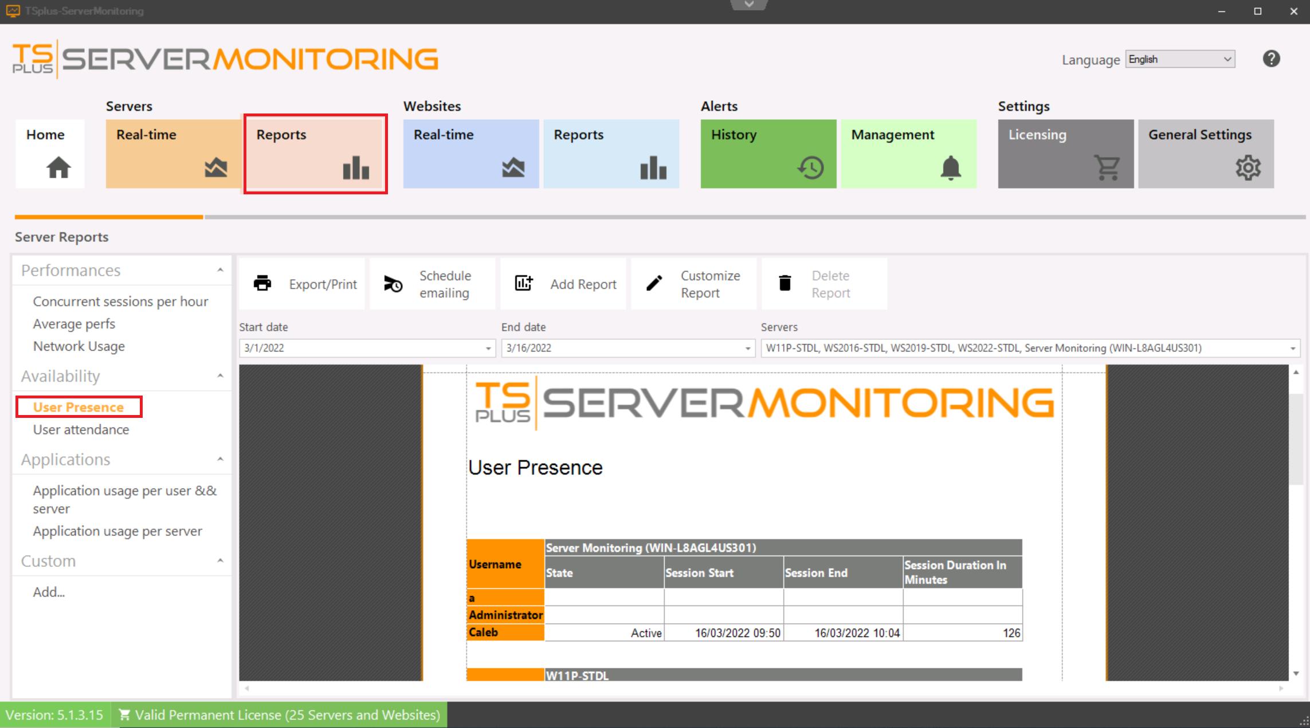Schedule emailing of the report
Viewport: 1310px width, 728px height.
pyautogui.click(x=432, y=284)
